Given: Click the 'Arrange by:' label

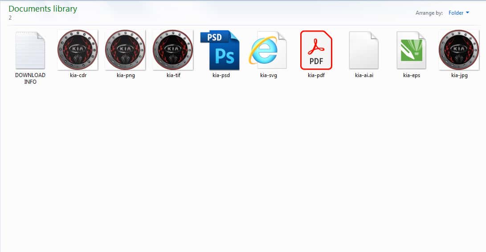Looking at the screenshot, I should point(429,13).
